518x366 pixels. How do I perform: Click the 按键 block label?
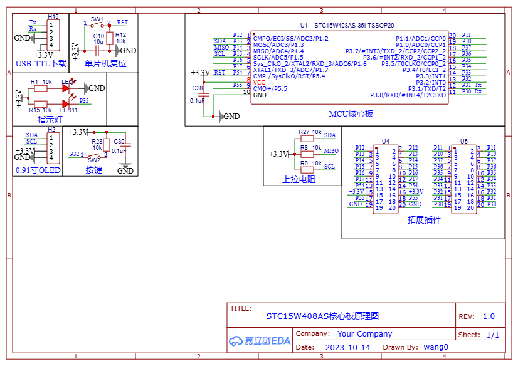(94, 170)
